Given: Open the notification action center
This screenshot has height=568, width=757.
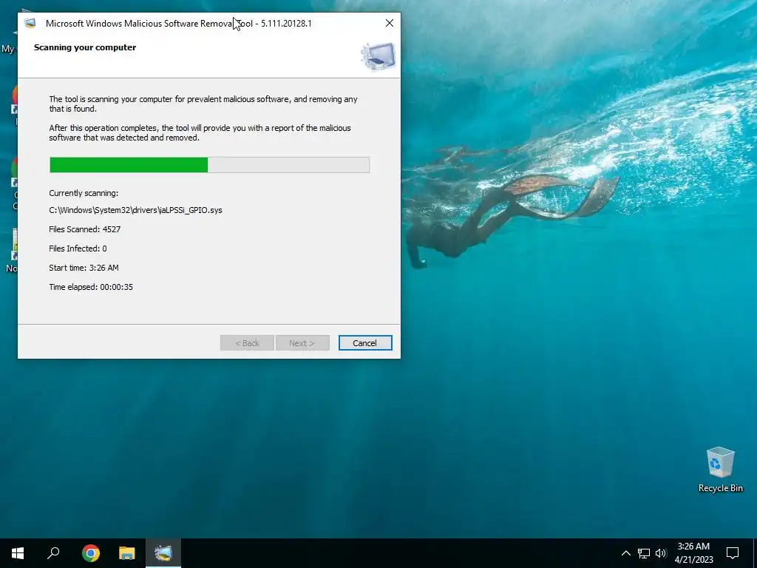Looking at the screenshot, I should point(733,553).
